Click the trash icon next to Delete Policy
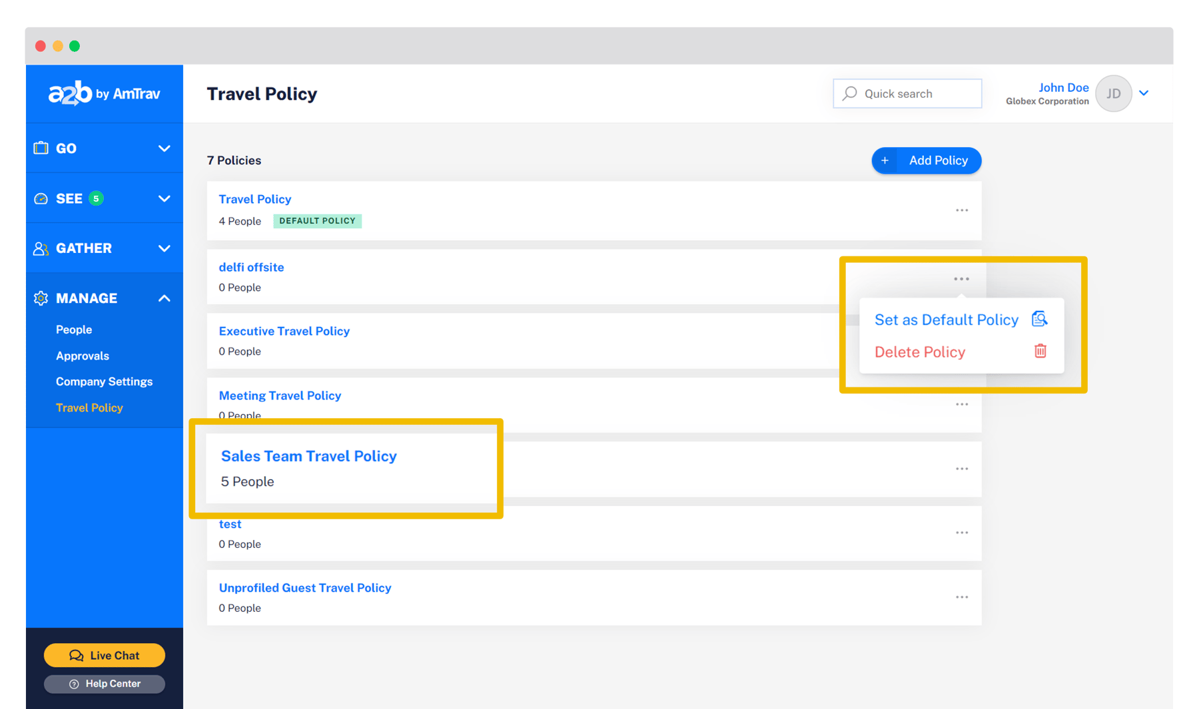The height and width of the screenshot is (709, 1199). [1040, 351]
